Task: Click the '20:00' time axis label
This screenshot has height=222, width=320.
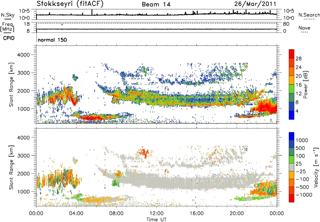Action: pos(236,213)
